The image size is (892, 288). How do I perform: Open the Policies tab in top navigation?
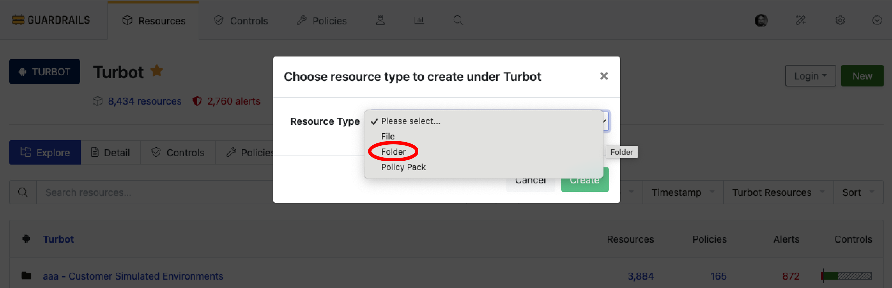322,21
